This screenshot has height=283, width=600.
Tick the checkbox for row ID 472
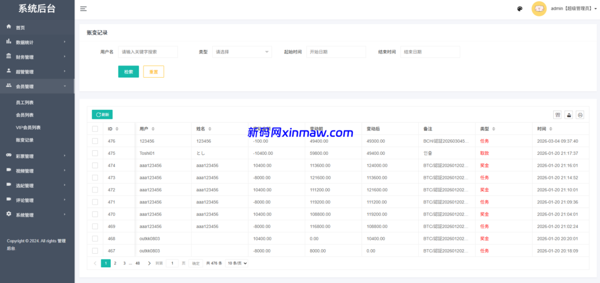(95, 190)
